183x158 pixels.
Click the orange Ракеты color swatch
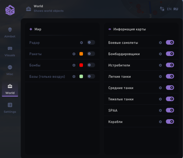pos(81,54)
